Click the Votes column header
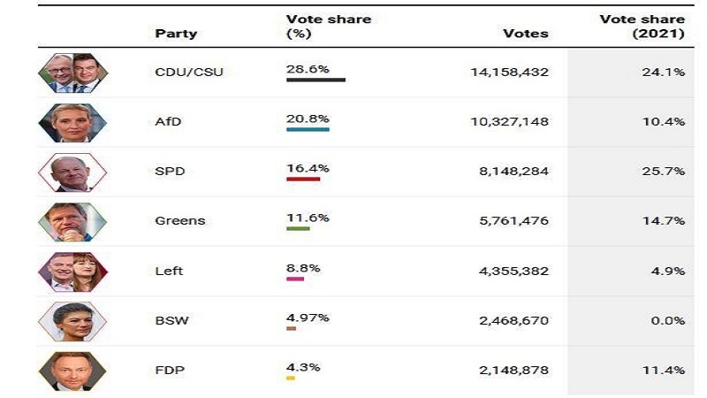 click(526, 34)
